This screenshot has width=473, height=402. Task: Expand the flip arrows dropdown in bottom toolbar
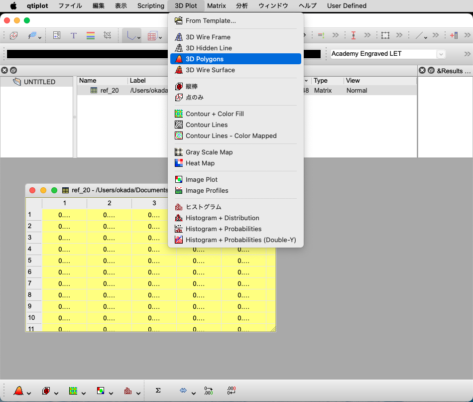coord(194,393)
